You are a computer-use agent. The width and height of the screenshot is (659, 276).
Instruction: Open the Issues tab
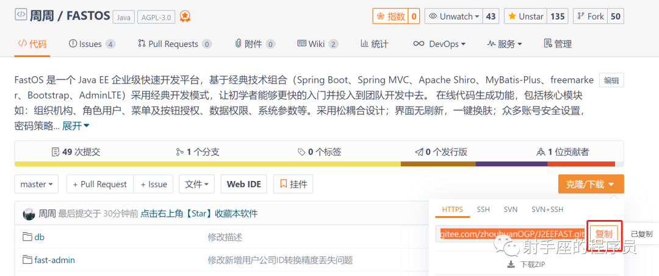point(92,44)
